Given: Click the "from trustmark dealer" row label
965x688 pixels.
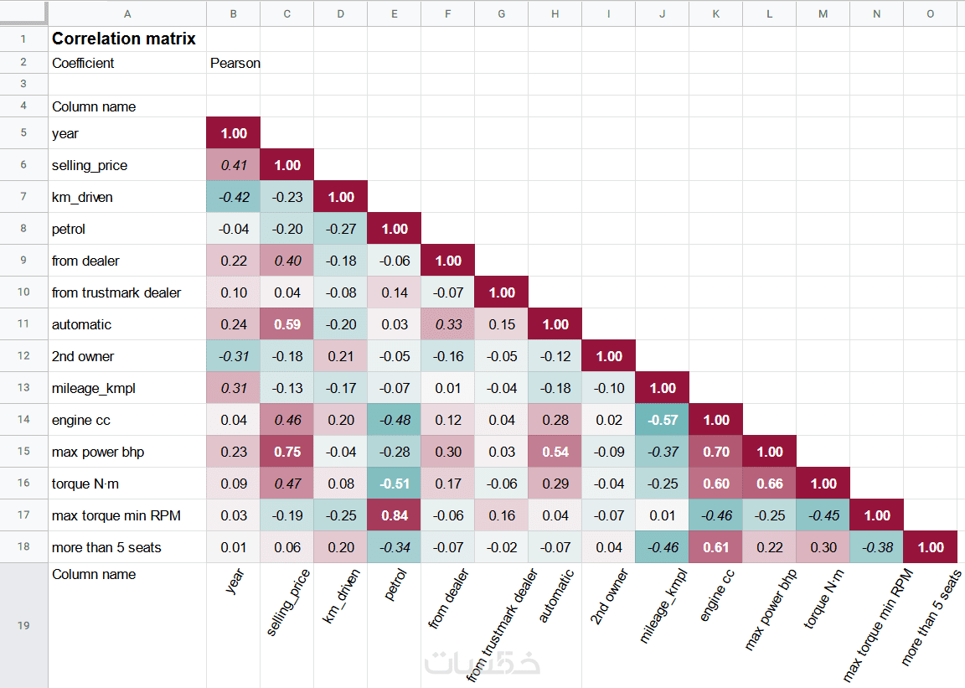Looking at the screenshot, I should (x=116, y=292).
